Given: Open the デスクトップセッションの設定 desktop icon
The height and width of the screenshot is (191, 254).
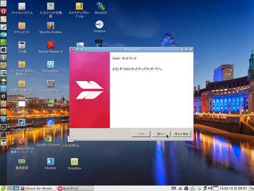Looking at the screenshot, I should point(22,107).
